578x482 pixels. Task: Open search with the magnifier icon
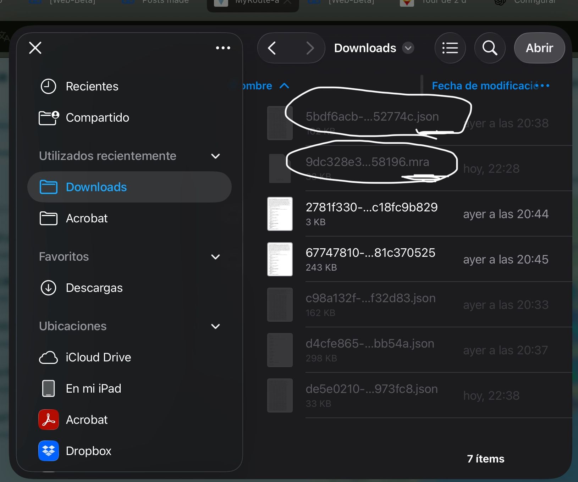(x=490, y=48)
